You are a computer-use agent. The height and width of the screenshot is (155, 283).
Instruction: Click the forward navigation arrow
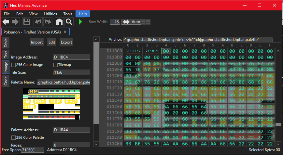(x=15, y=22)
